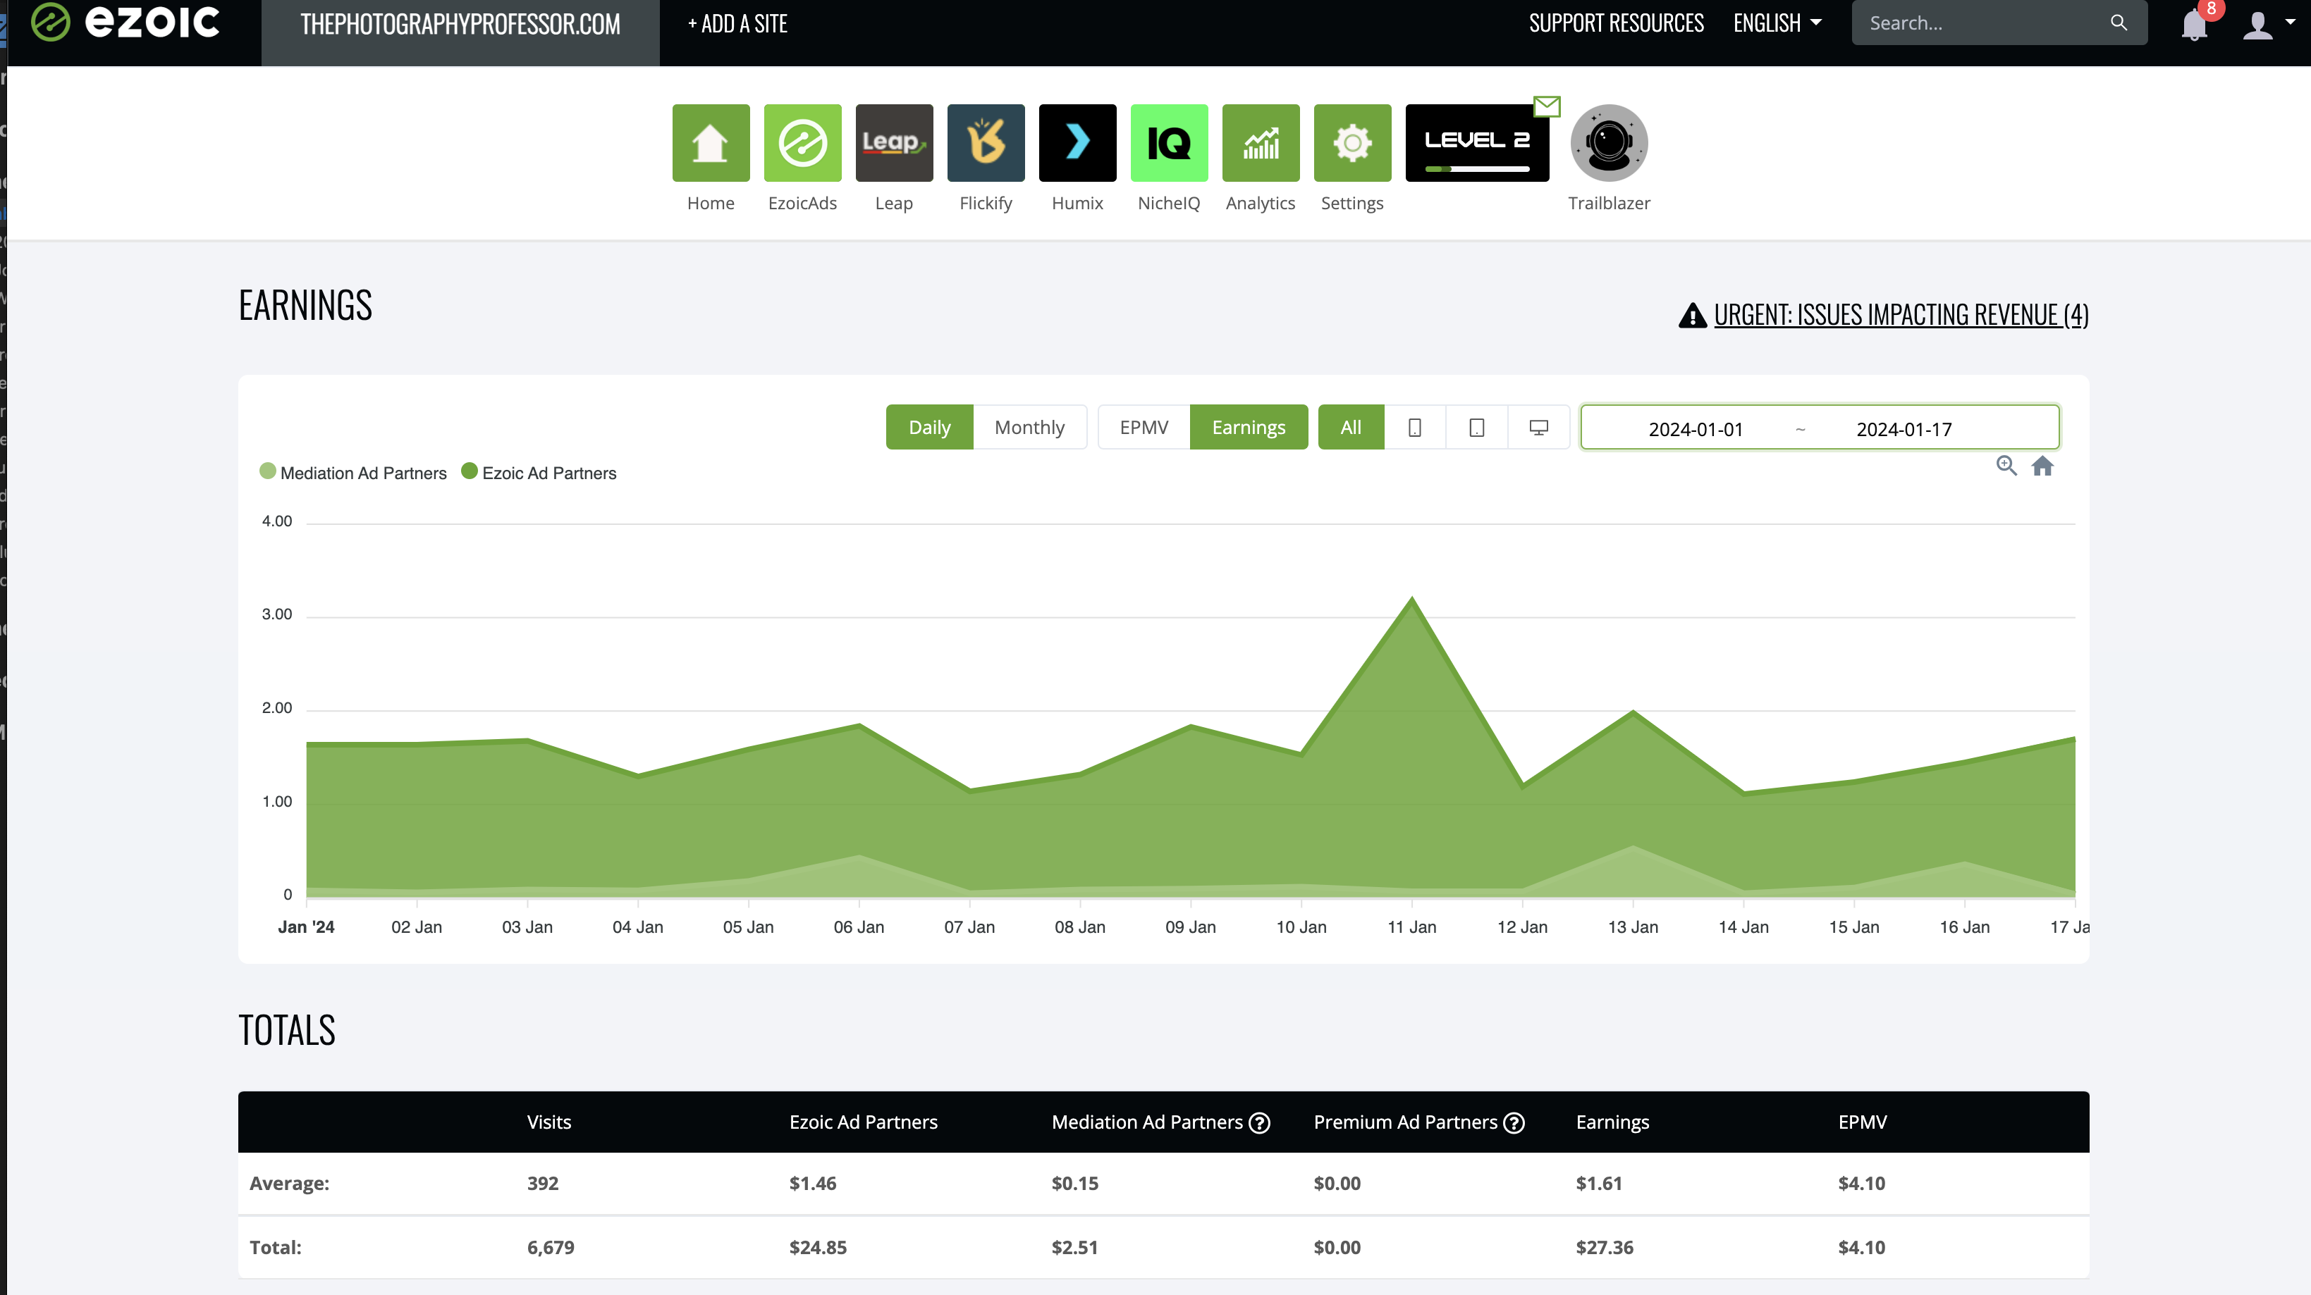Click the envelope icon on Level 2
Screen dimensions: 2311x1295
coord(1547,106)
